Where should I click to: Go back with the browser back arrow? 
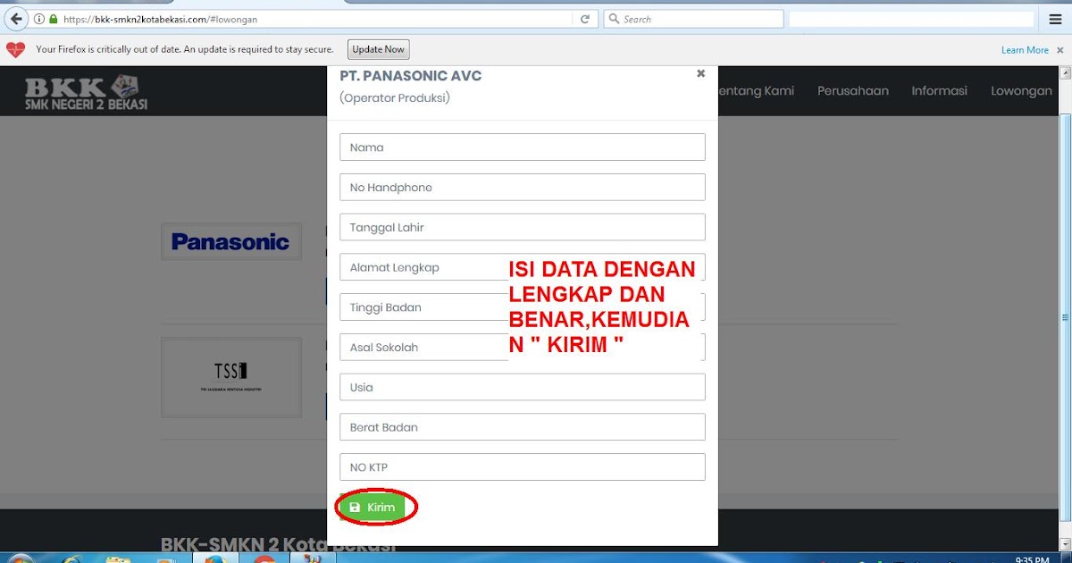point(15,19)
